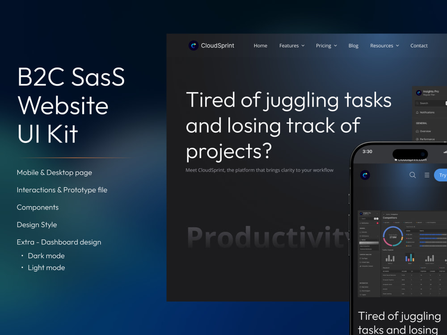Click 'Extra - Dashboard design' text
The width and height of the screenshot is (447, 335).
(59, 242)
